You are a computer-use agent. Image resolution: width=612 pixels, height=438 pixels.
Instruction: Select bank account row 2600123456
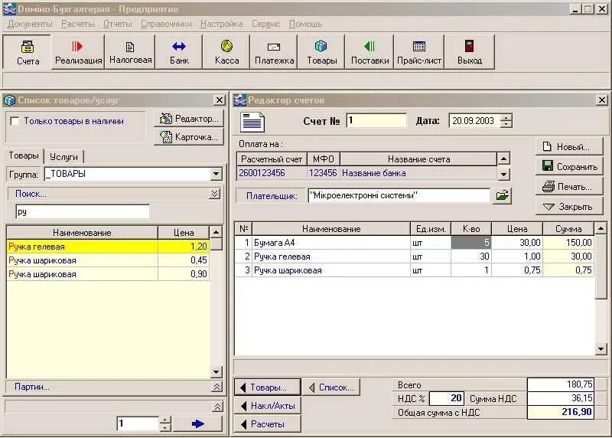coord(366,173)
